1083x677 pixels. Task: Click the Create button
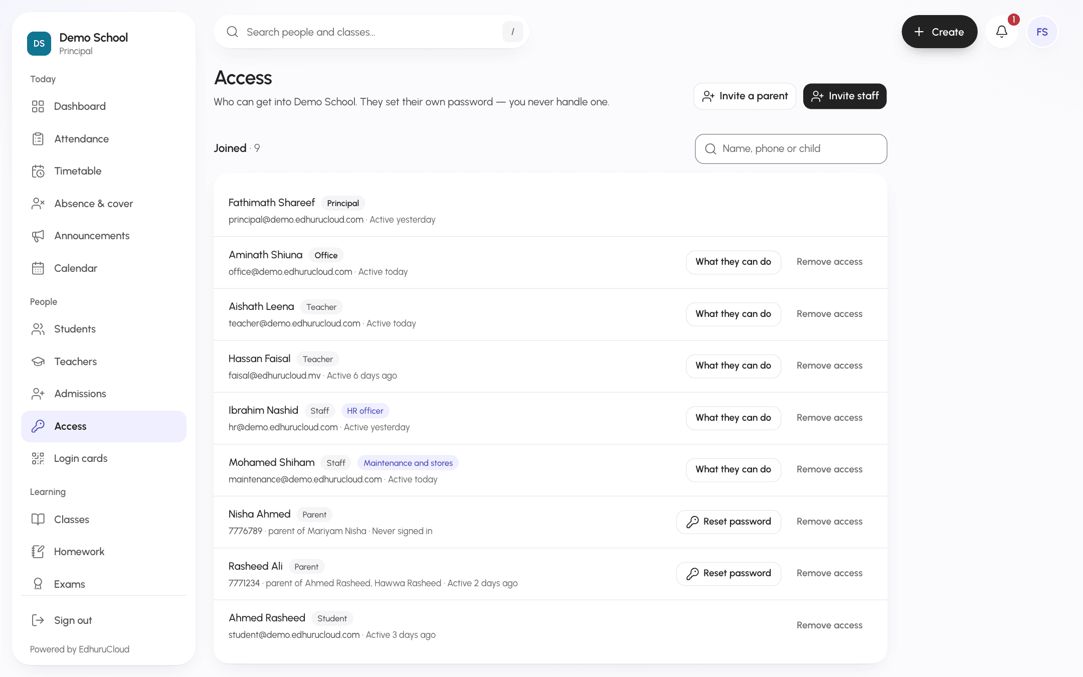click(939, 32)
